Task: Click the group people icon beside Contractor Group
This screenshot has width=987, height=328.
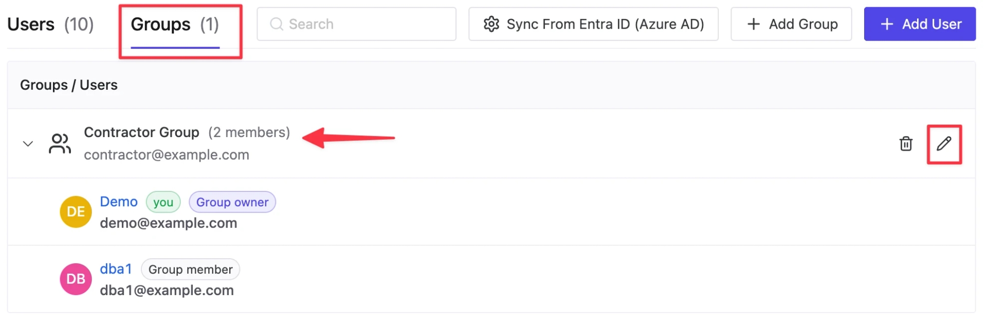Action: 60,144
